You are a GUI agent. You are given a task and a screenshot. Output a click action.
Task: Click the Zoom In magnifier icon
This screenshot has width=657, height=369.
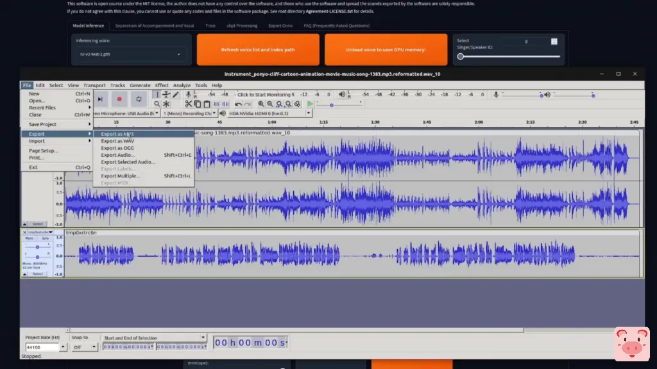tap(261, 104)
